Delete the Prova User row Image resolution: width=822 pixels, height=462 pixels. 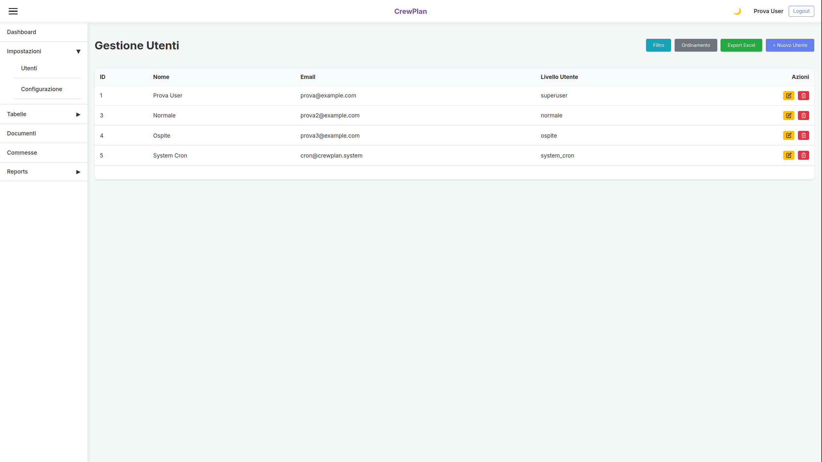pos(803,96)
